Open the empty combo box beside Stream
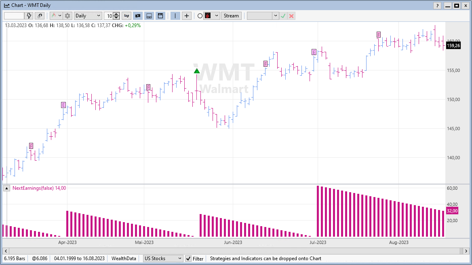 click(263, 16)
